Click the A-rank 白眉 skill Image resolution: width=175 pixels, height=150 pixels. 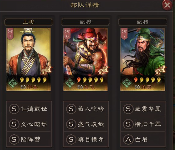[x=143, y=139]
